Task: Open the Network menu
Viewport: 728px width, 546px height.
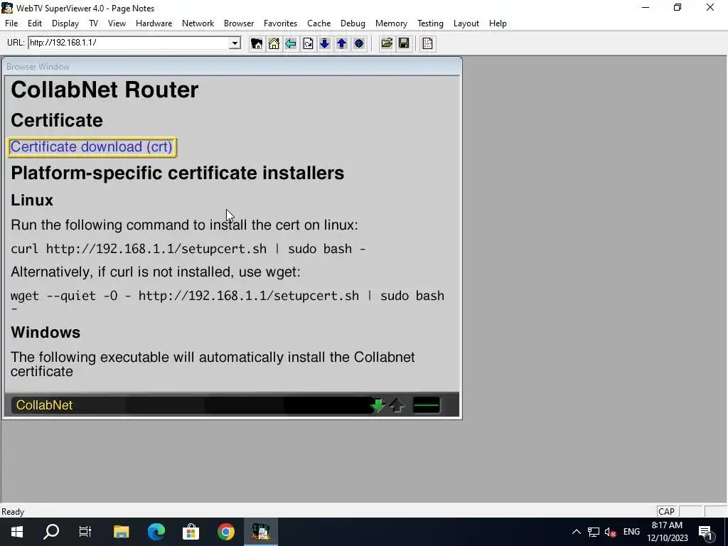Action: (x=198, y=23)
